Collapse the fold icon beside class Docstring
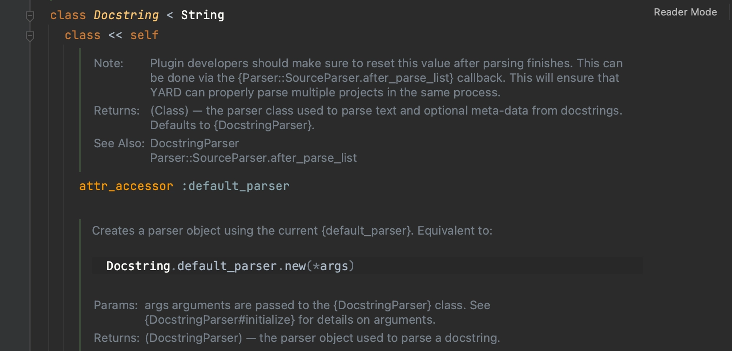This screenshot has width=732, height=351. click(30, 16)
